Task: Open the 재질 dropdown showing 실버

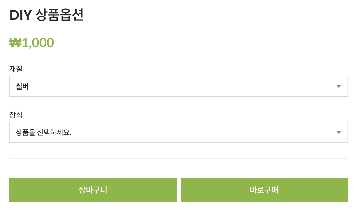Action: coord(178,86)
